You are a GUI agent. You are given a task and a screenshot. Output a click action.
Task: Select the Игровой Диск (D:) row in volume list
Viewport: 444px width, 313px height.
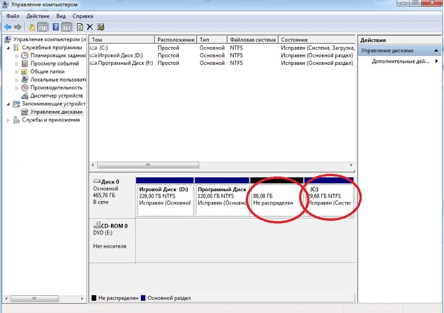click(x=222, y=55)
